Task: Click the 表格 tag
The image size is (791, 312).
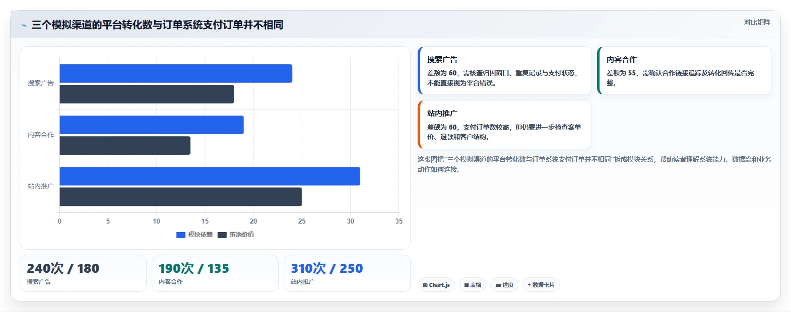Action: pyautogui.click(x=473, y=285)
